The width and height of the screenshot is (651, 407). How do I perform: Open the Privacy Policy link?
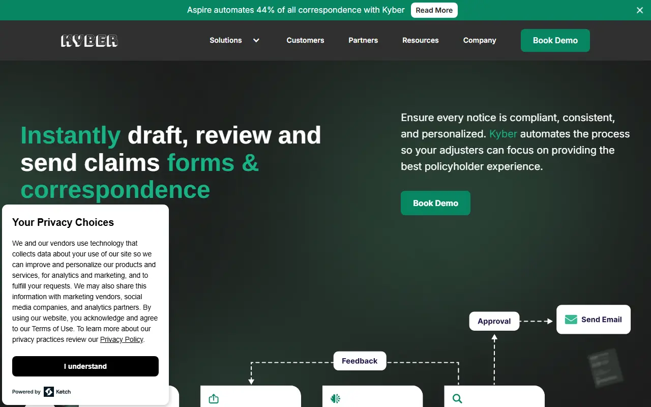(122, 339)
